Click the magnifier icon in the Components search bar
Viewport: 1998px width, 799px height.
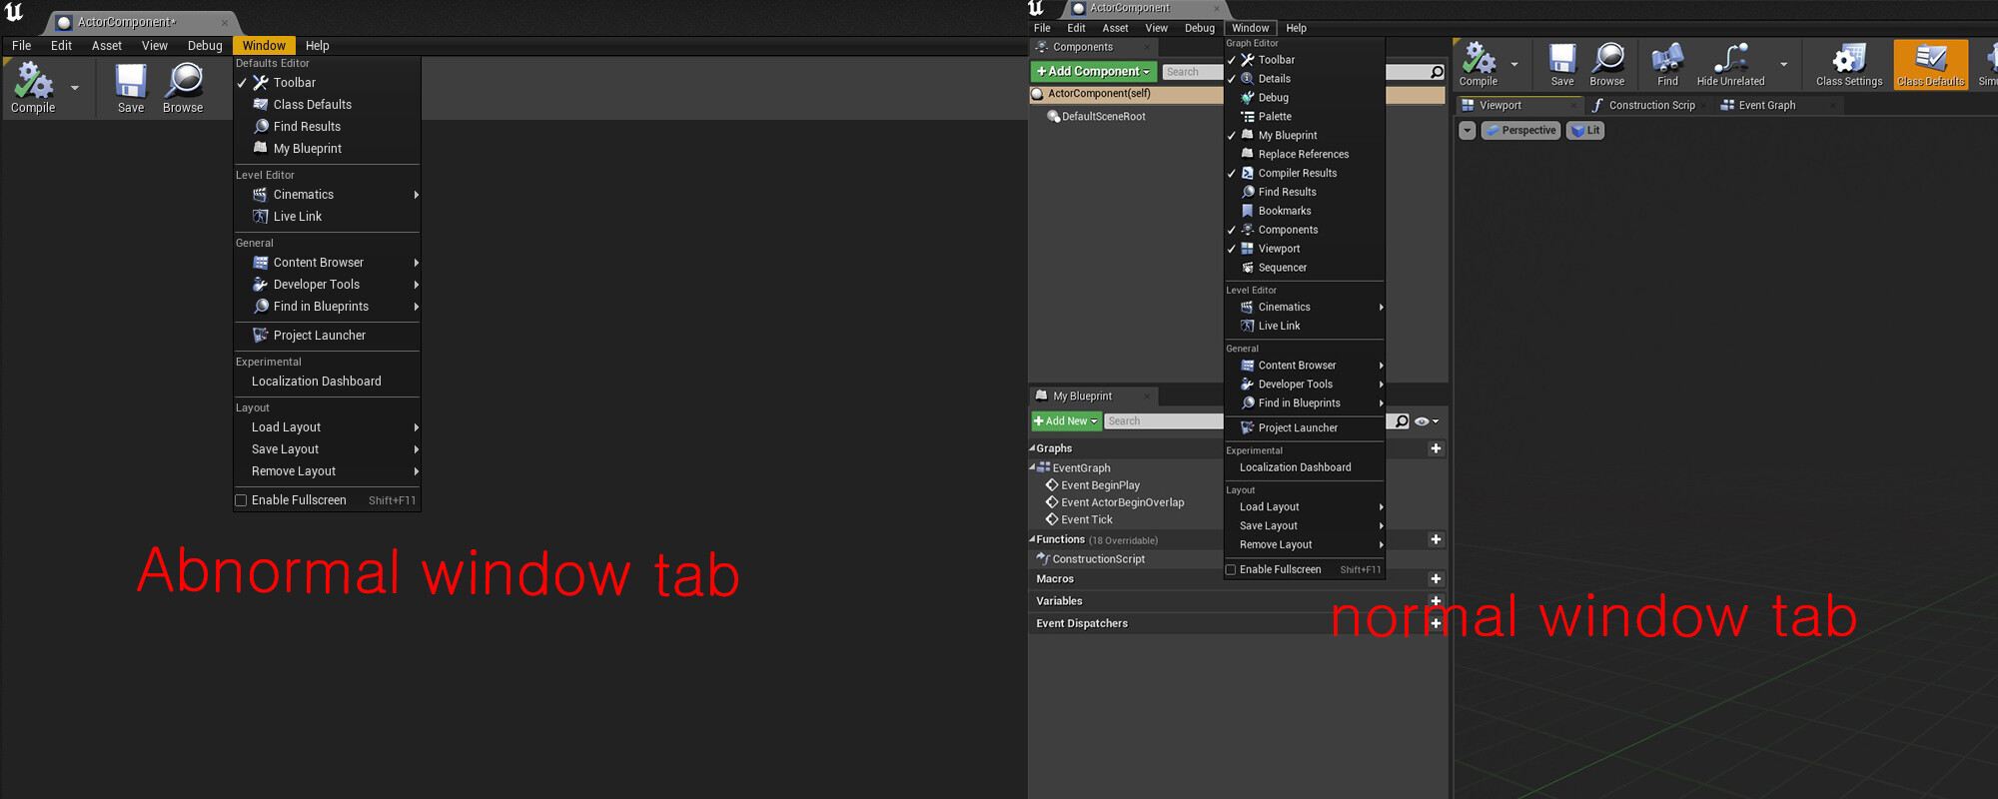[x=1437, y=72]
